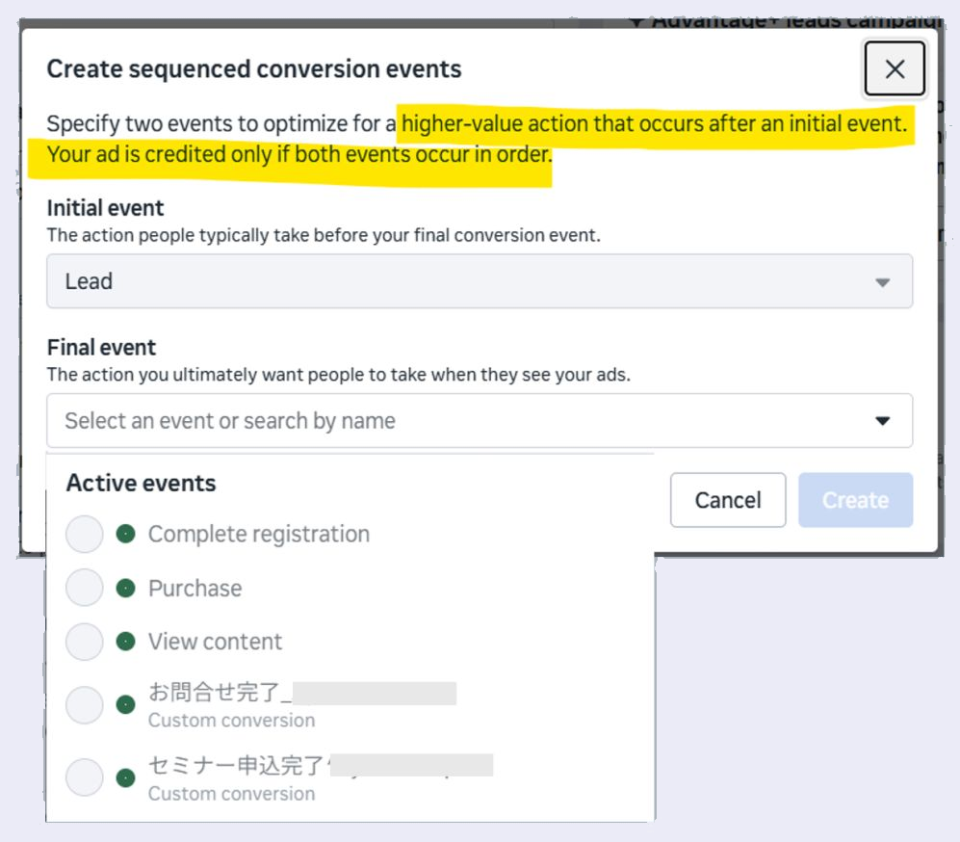Select the お問合せ完了 custom conversion radio

(x=85, y=705)
